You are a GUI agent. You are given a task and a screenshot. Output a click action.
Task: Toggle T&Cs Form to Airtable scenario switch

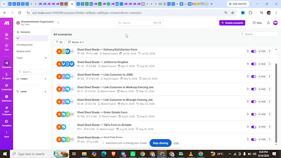coord(254,127)
